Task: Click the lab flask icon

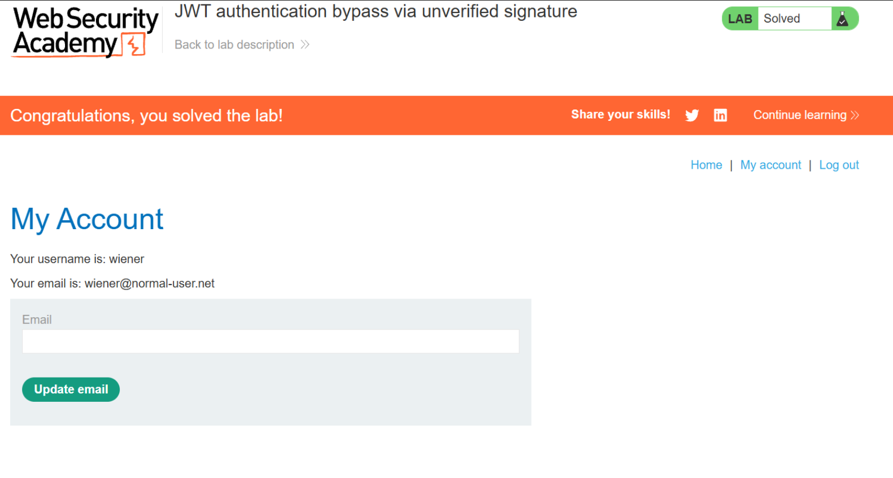Action: [x=842, y=19]
